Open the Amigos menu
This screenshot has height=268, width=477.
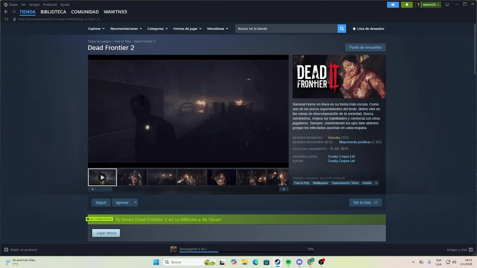point(34,4)
